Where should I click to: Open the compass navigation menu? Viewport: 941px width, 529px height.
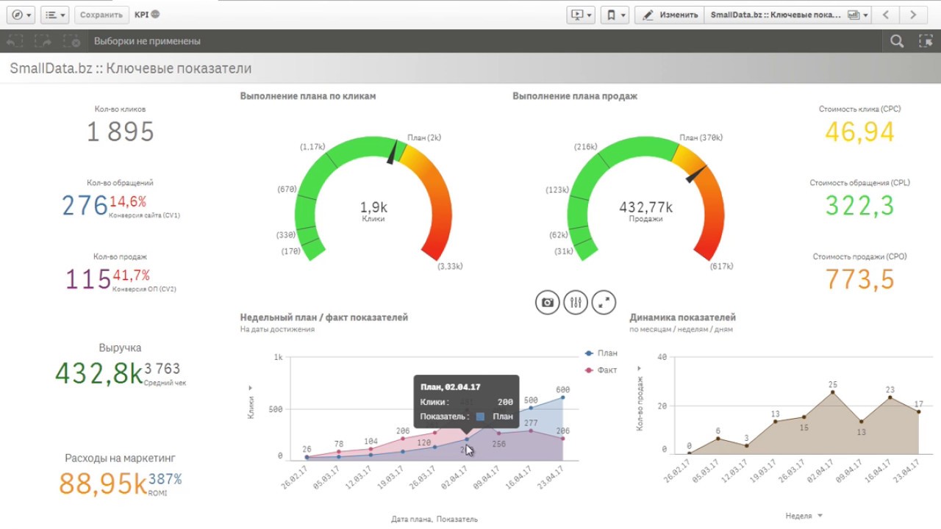[x=20, y=15]
